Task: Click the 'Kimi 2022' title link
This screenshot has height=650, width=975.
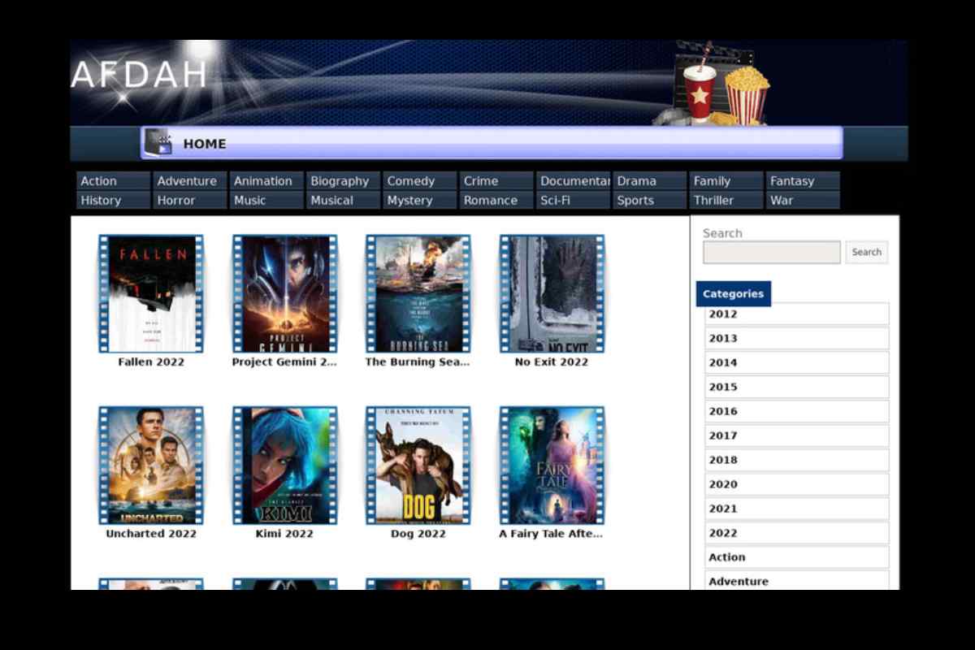Action: coord(284,534)
